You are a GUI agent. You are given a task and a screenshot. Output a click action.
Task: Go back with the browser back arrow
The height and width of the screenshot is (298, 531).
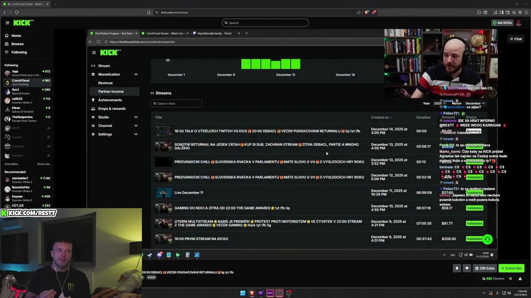pyautogui.click(x=5, y=12)
